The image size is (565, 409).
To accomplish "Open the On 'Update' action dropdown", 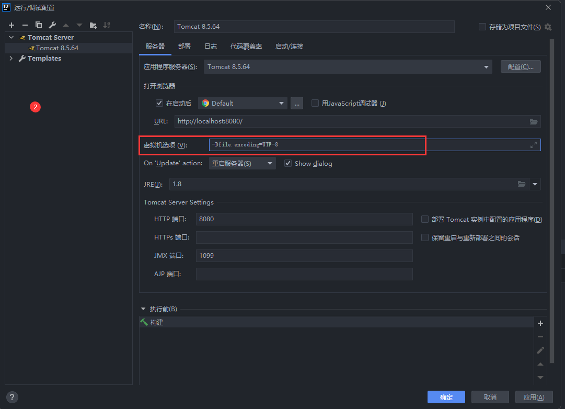I will click(242, 163).
